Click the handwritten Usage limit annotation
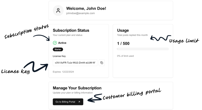 click(x=184, y=41)
